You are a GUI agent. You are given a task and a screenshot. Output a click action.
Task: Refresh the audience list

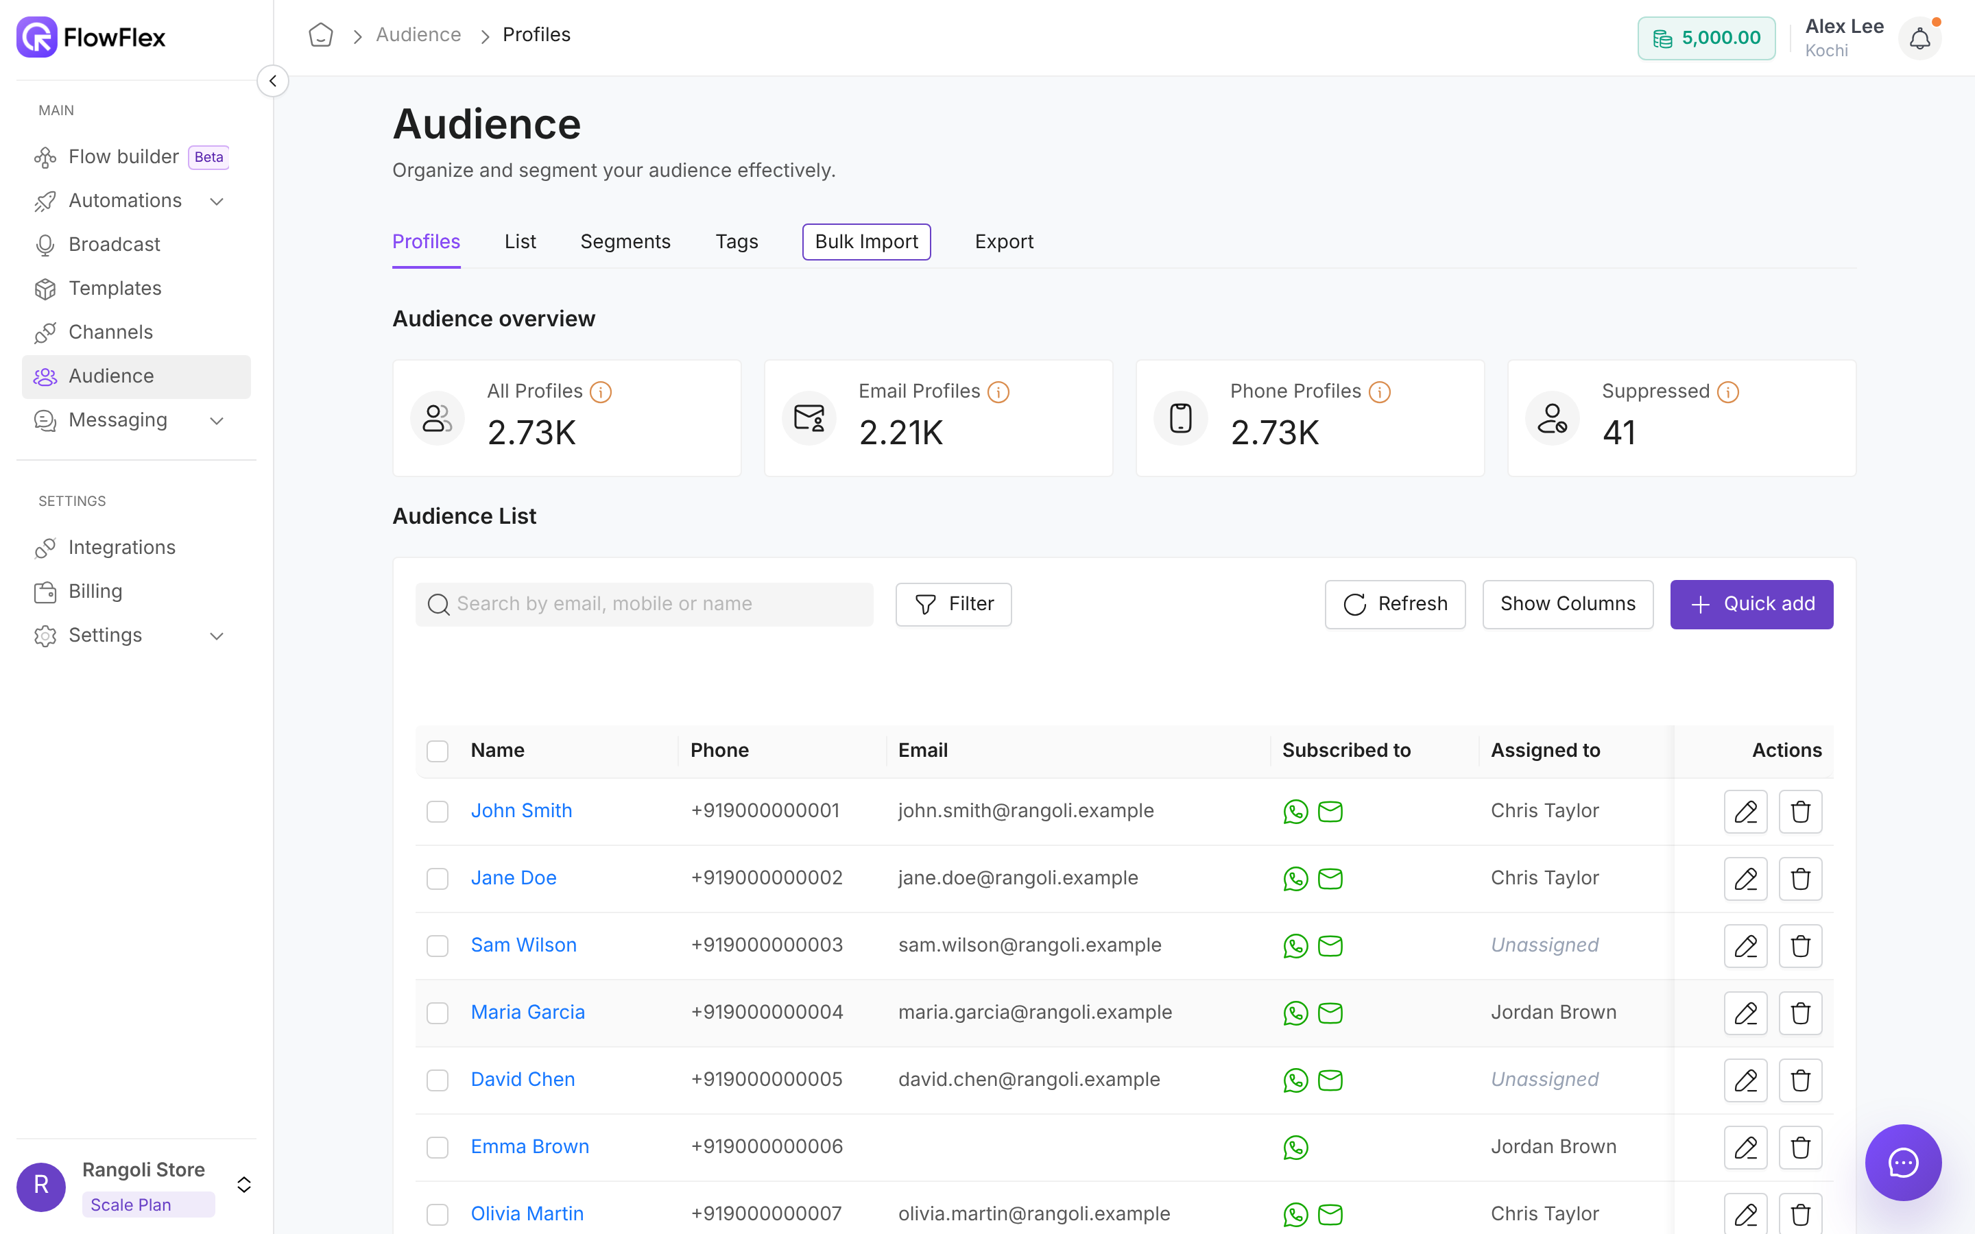click(x=1395, y=604)
